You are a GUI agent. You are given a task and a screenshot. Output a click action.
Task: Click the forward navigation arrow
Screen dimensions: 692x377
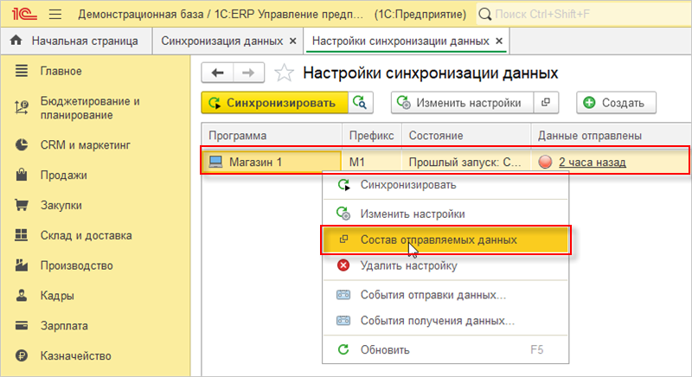tap(247, 73)
